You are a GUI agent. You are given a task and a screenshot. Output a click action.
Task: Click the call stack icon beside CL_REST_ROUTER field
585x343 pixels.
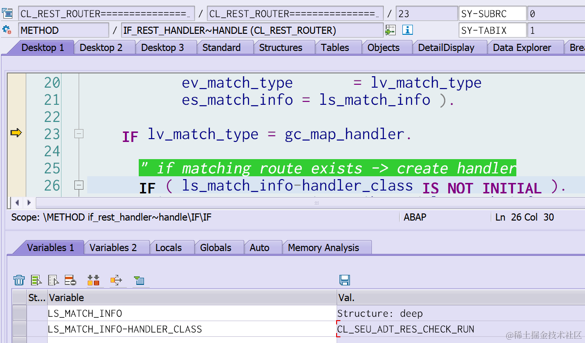tap(7, 13)
